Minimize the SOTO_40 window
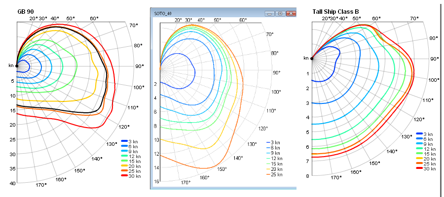 pos(270,14)
